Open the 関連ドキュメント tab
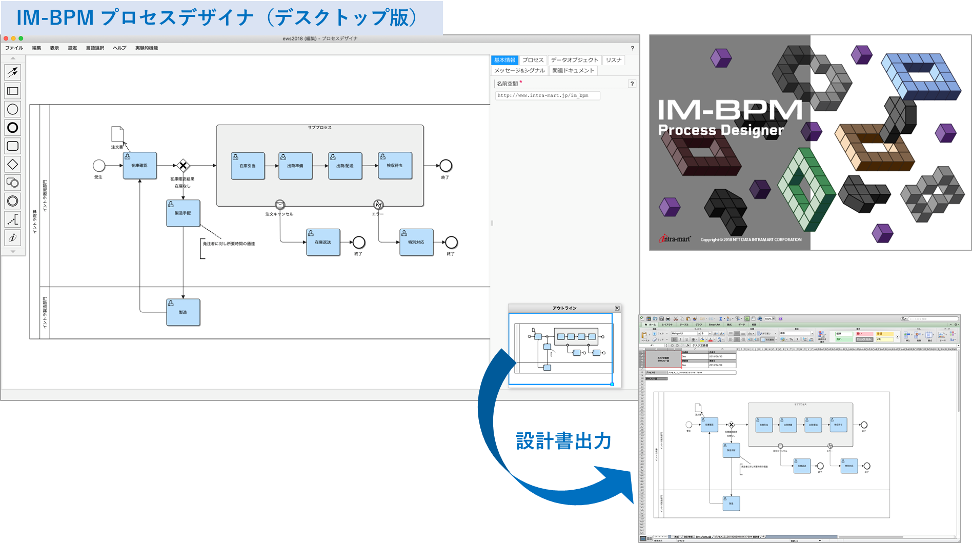Screen dimensions: 972x543 [x=573, y=71]
